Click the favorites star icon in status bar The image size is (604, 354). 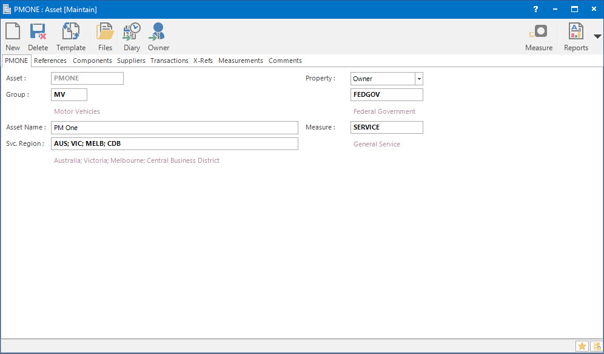pyautogui.click(x=582, y=346)
